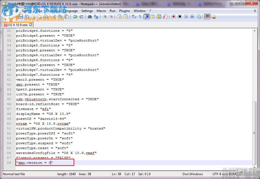The width and height of the screenshot is (260, 179).
Task: Close the OS X 10.9.vmx tab
Action: click(31, 25)
